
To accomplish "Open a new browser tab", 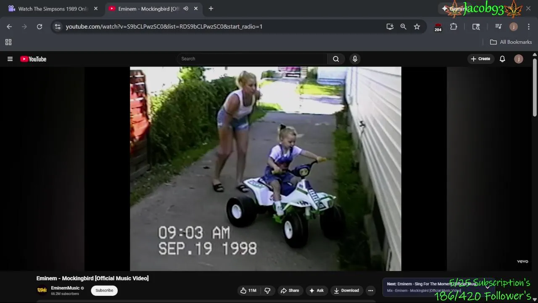I will (211, 8).
